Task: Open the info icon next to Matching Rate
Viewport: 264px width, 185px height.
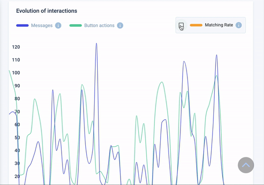Action: (238, 25)
